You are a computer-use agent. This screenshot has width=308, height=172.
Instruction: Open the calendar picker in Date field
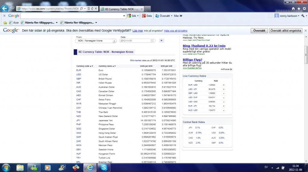pos(152,41)
